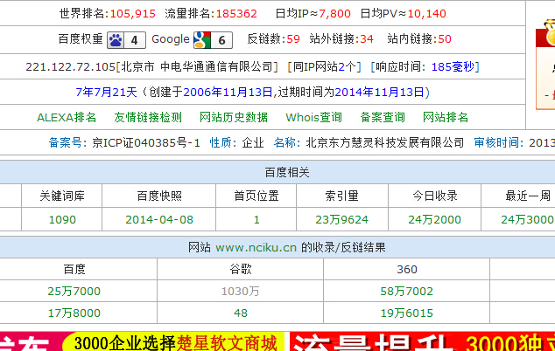Image resolution: width=555 pixels, height=351 pixels.
Task: Open 友情链接检测 tool link
Action: click(x=148, y=117)
